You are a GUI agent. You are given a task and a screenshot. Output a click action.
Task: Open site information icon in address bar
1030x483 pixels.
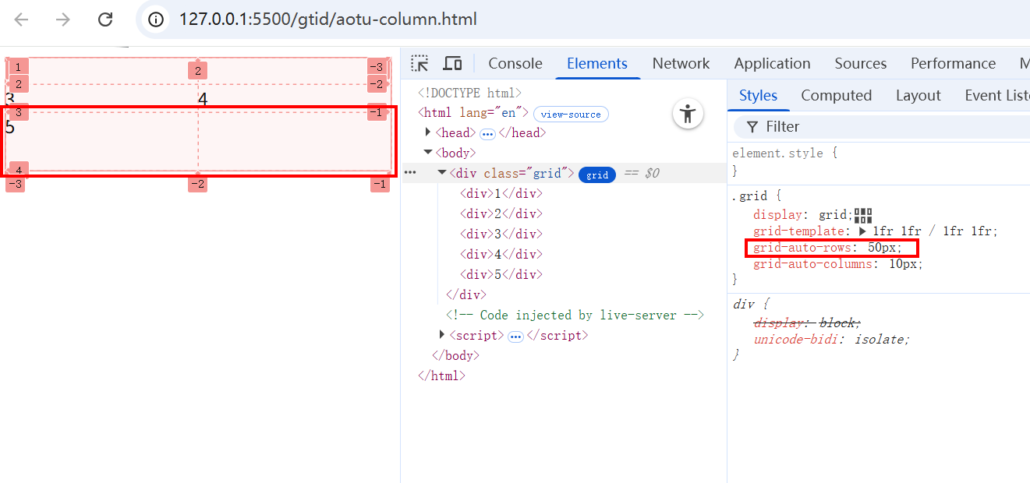156,19
